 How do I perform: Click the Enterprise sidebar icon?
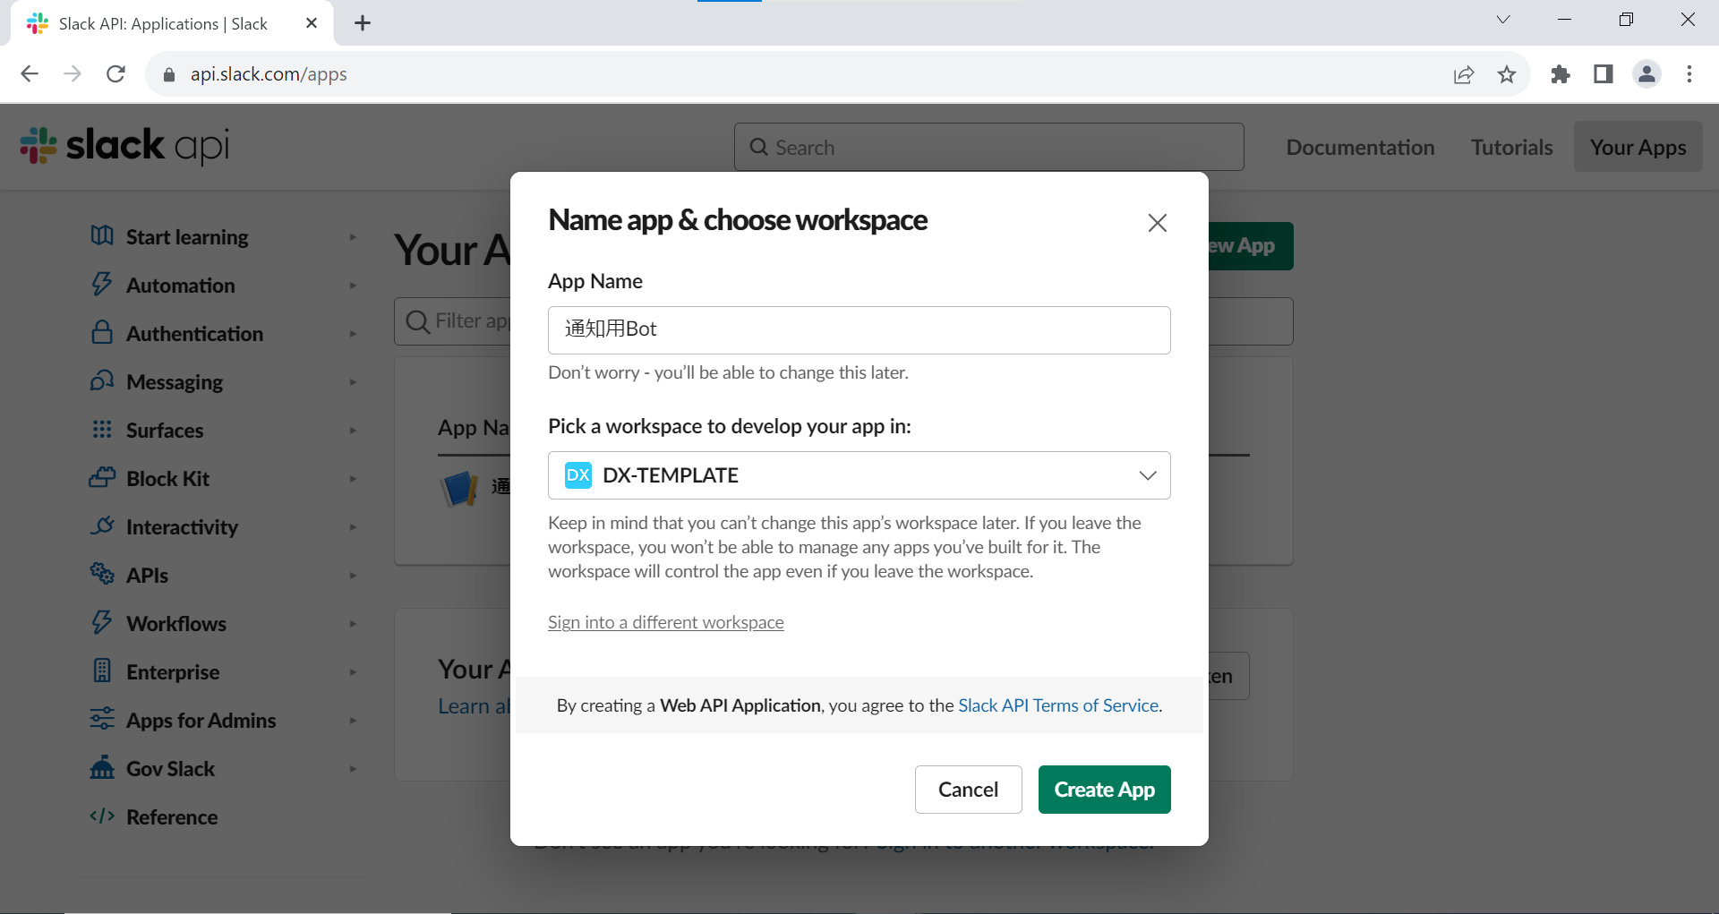[102, 671]
